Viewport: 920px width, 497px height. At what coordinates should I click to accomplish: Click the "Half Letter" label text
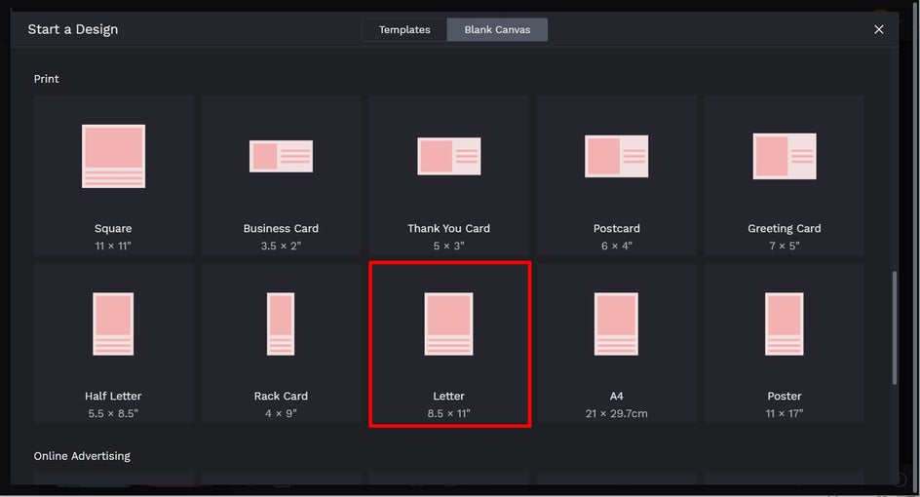coord(113,396)
